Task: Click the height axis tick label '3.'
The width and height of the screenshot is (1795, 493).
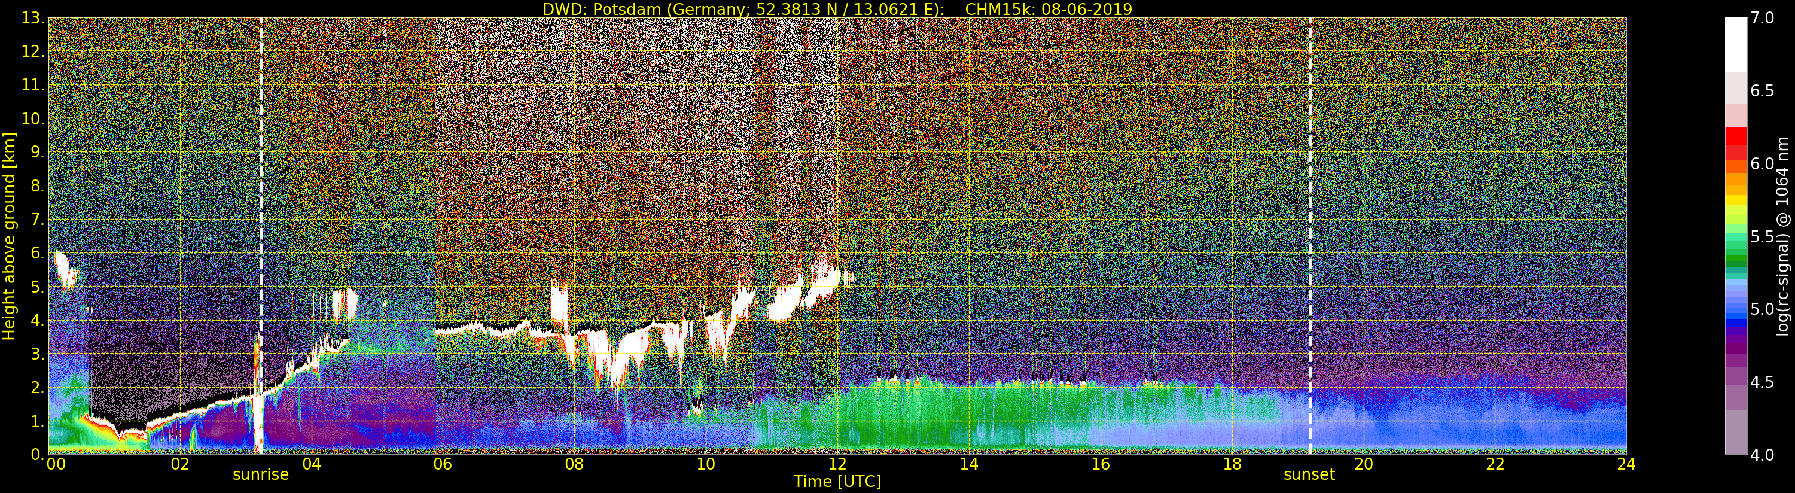Action: tap(37, 354)
